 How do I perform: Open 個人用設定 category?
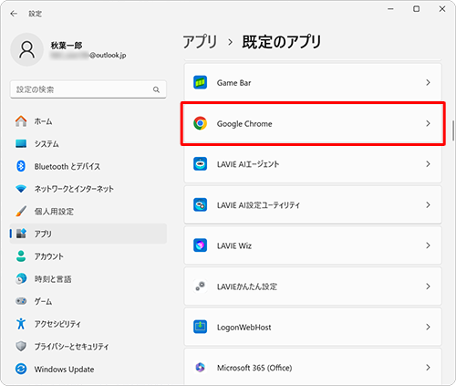pyautogui.click(x=88, y=211)
